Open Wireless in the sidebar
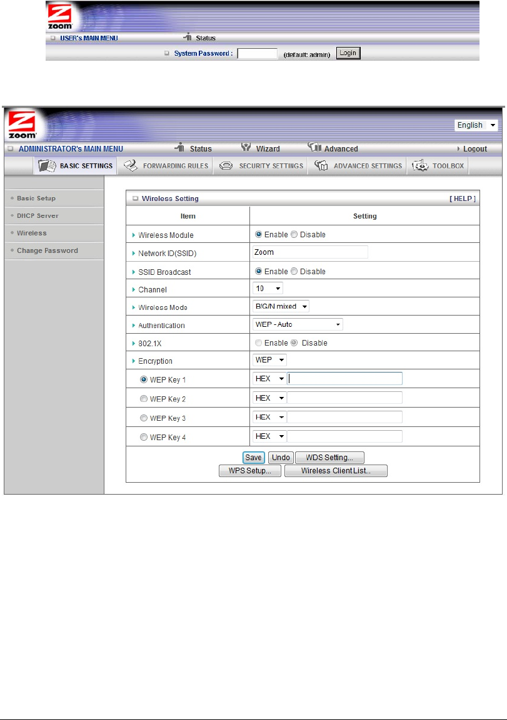The image size is (507, 720). (x=32, y=234)
